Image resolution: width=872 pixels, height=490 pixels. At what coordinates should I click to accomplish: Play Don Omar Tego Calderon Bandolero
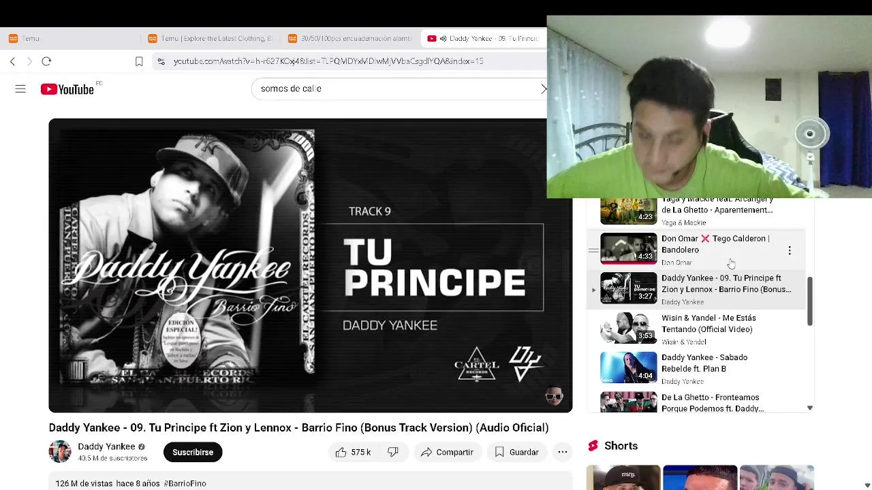click(x=628, y=248)
